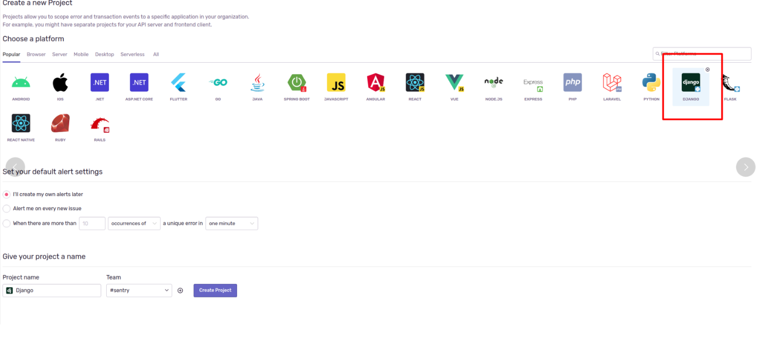Switch to the All platforms tab
This screenshot has width=767, height=344.
point(156,54)
